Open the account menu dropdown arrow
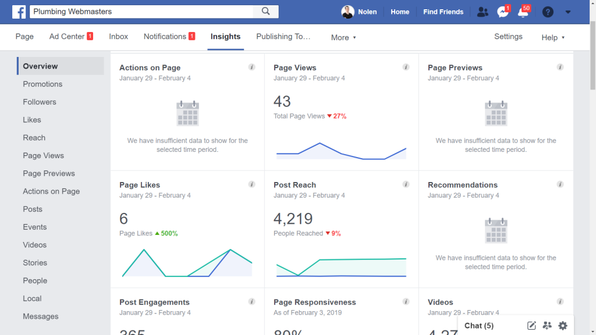Screen dimensions: 596x335 568,12
